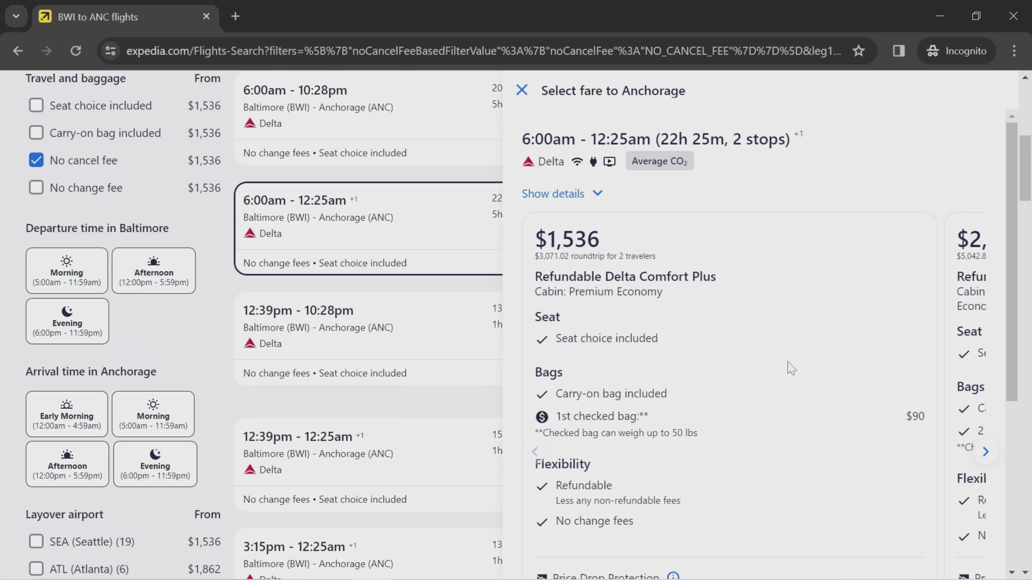Check SEA (Seattle) layover airport
Image resolution: width=1032 pixels, height=580 pixels.
point(36,541)
